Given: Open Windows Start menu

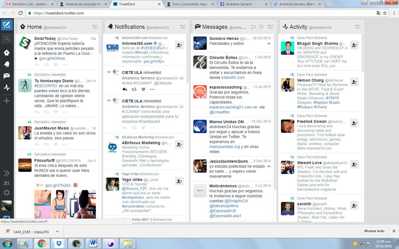Looking at the screenshot, I should click(7, 243).
